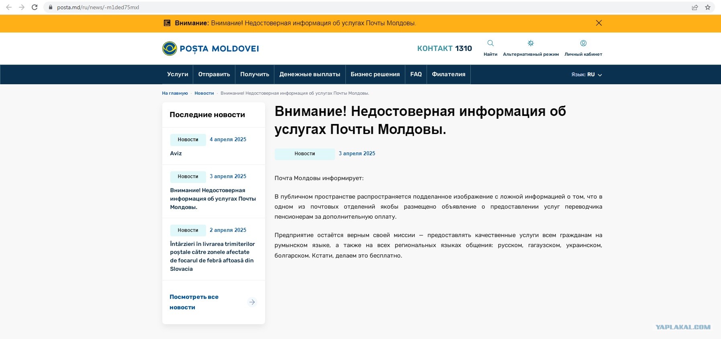Reload the page with refresh icon

pyautogui.click(x=35, y=7)
